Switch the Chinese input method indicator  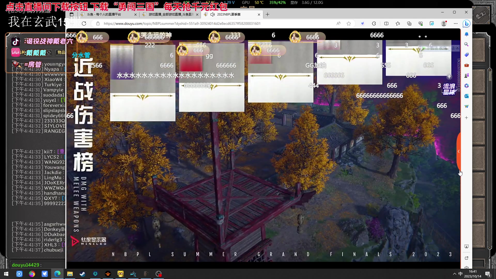[460, 274]
